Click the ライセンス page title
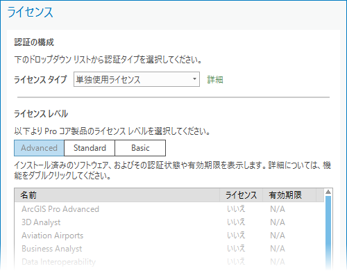The width and height of the screenshot is (347, 271). point(31,13)
